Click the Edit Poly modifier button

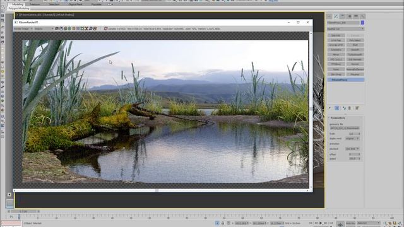336,35
